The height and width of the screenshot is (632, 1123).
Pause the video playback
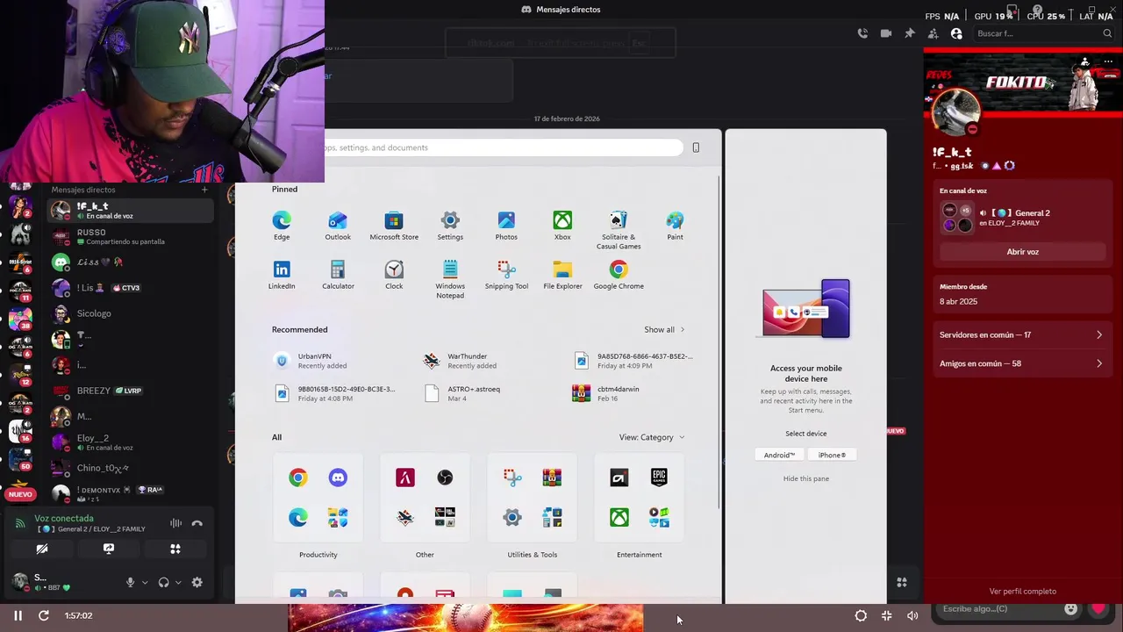18,615
